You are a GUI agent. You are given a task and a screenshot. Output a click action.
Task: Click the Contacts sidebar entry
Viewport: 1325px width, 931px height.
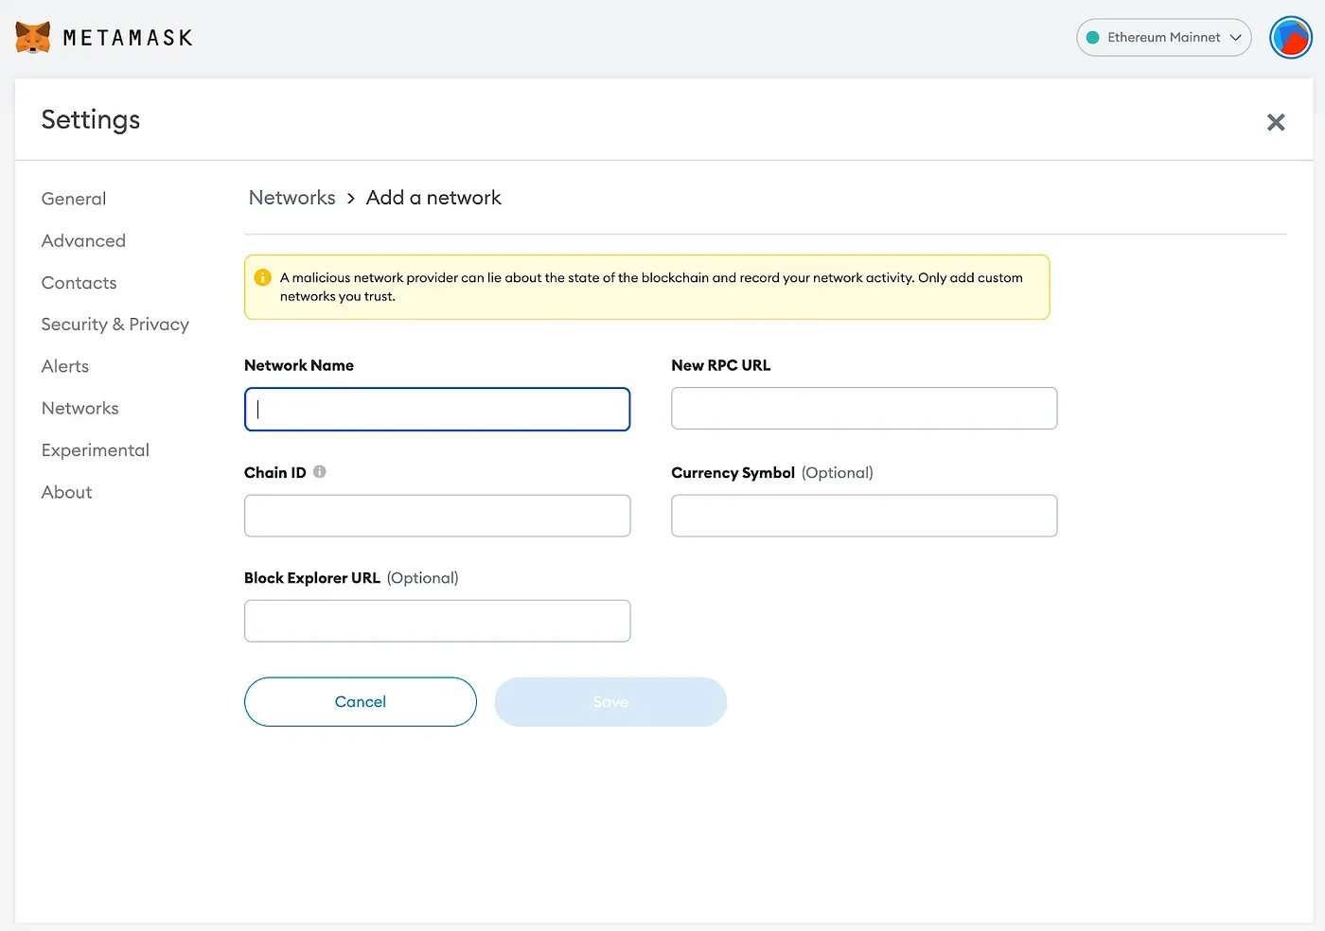pyautogui.click(x=79, y=282)
